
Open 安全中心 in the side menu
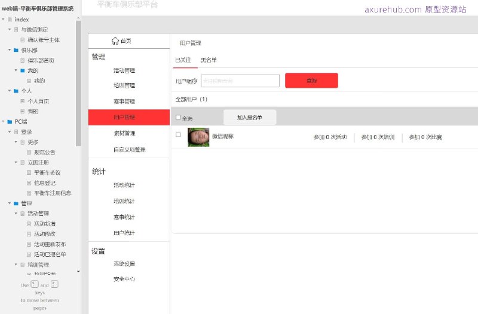point(124,279)
